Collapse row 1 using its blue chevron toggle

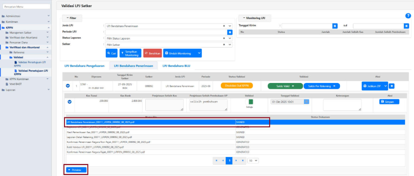tap(68, 86)
